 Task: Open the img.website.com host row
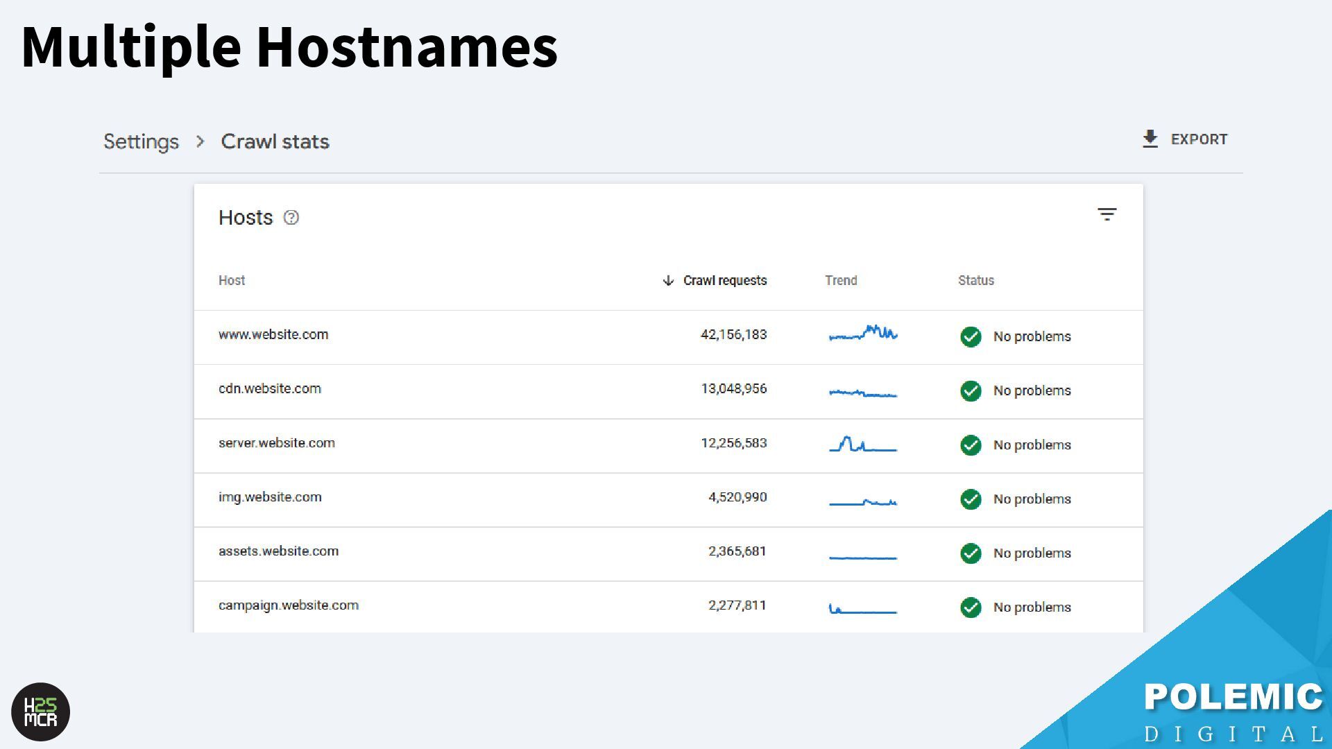pos(270,497)
